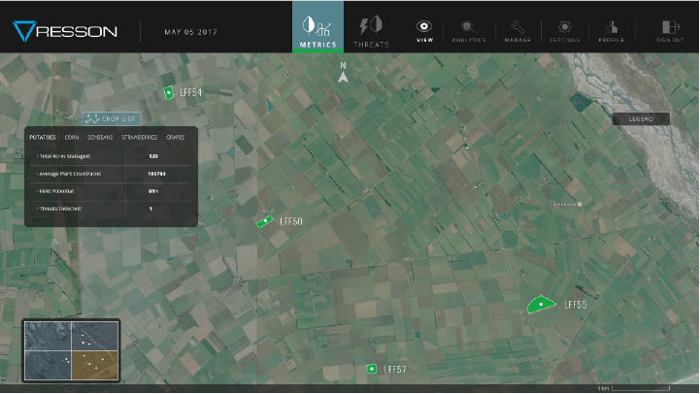Viewport: 700px width, 394px height.
Task: Show the Grapes crop tab
Action: (x=176, y=138)
